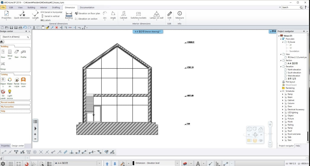This screenshot has width=310, height=166.
Task: Click the red X delete icon
Action: click(57, 28)
